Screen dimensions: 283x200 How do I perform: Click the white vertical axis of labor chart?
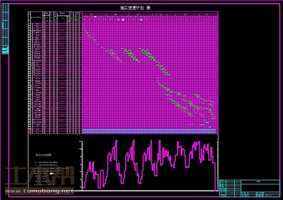[82, 166]
